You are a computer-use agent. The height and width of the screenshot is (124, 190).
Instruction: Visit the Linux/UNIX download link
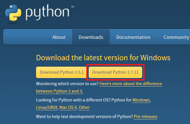(47, 107)
